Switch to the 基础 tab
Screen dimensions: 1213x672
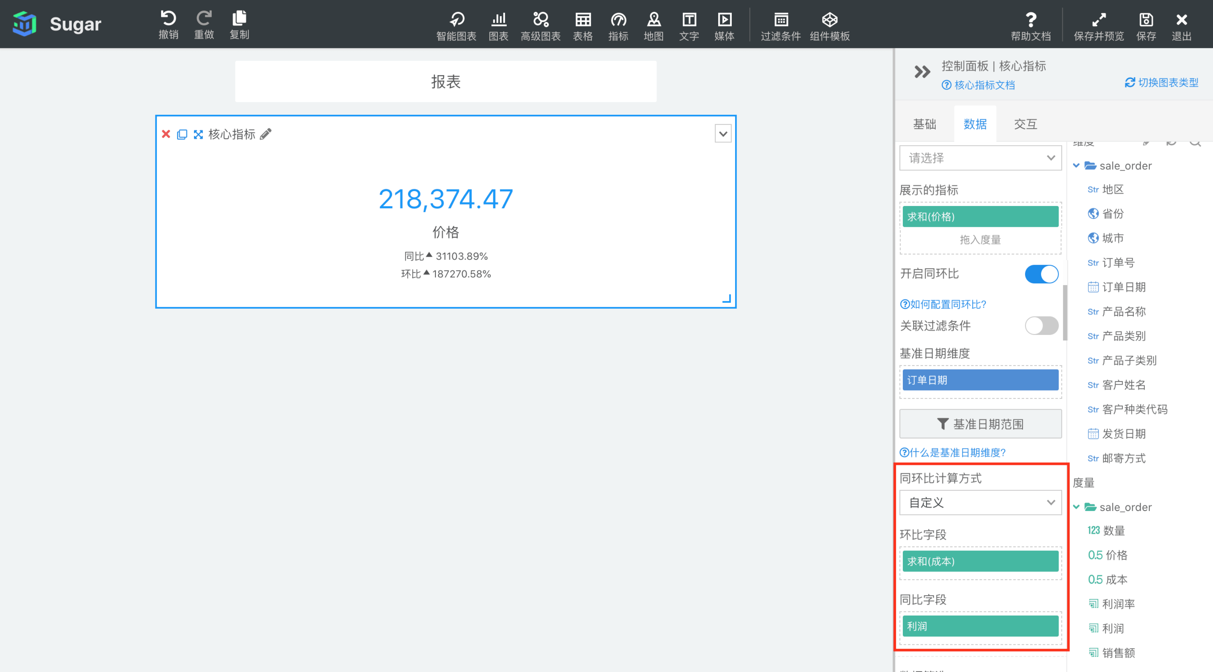[x=925, y=124]
